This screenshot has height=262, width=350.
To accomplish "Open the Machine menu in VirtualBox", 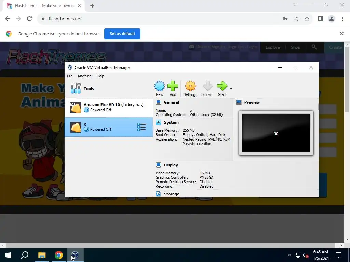I will coord(85,76).
